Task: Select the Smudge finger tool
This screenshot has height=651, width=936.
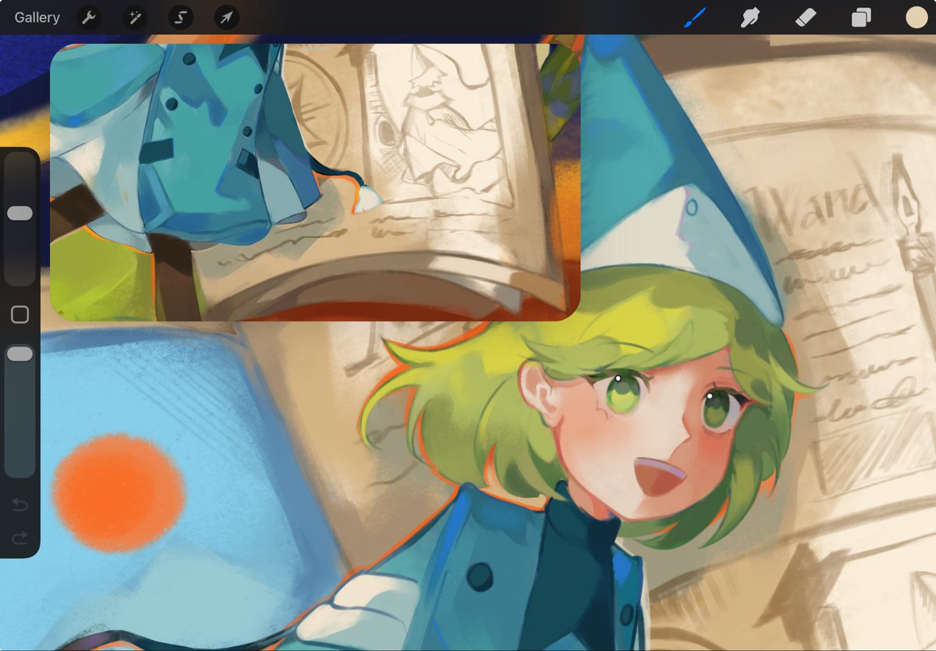Action: pos(750,17)
